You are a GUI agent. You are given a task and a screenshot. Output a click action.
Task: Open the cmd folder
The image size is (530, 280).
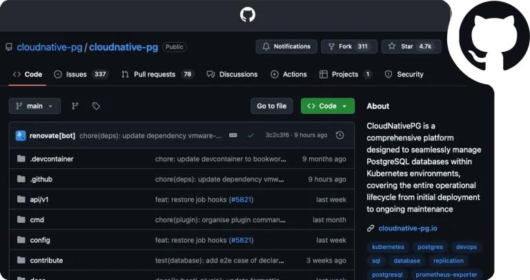(x=37, y=220)
